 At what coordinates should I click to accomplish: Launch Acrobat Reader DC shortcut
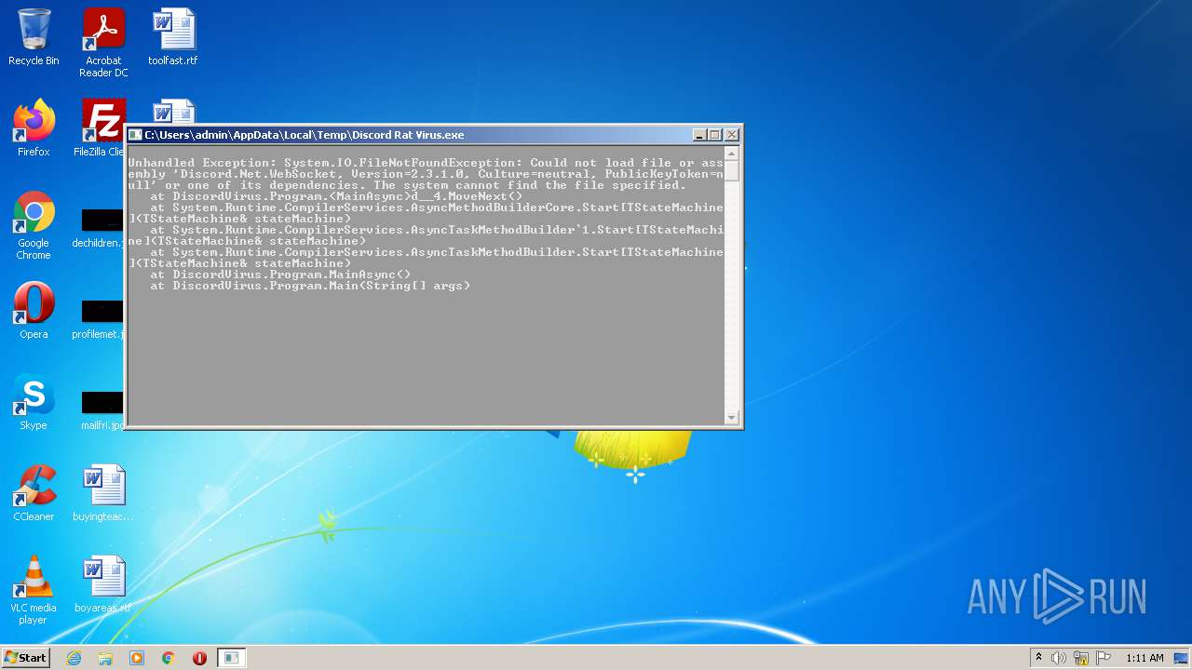[103, 43]
